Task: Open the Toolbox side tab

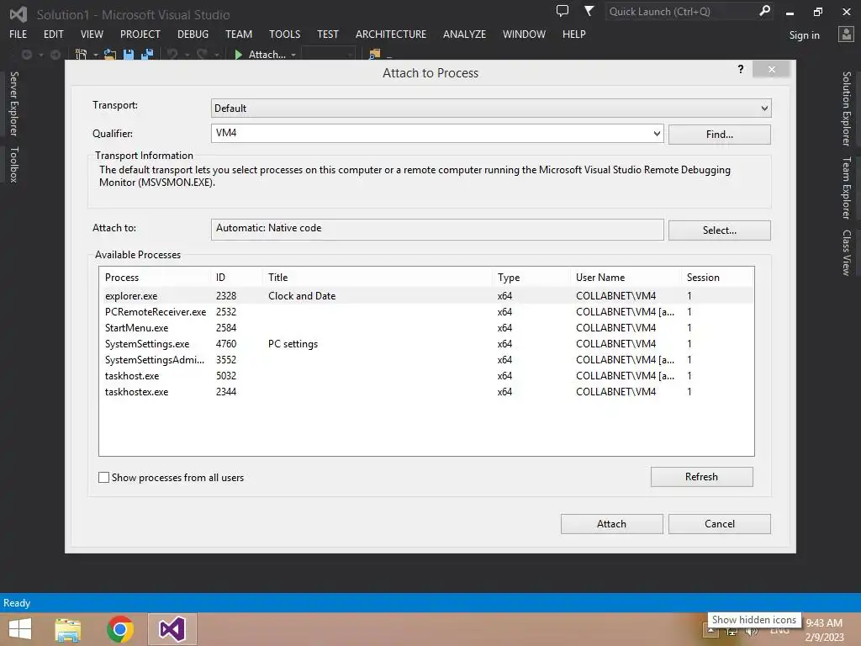Action: click(14, 165)
